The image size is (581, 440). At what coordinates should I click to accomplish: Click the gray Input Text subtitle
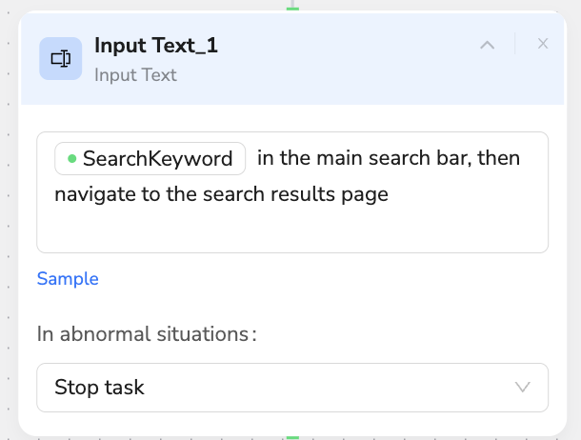135,75
